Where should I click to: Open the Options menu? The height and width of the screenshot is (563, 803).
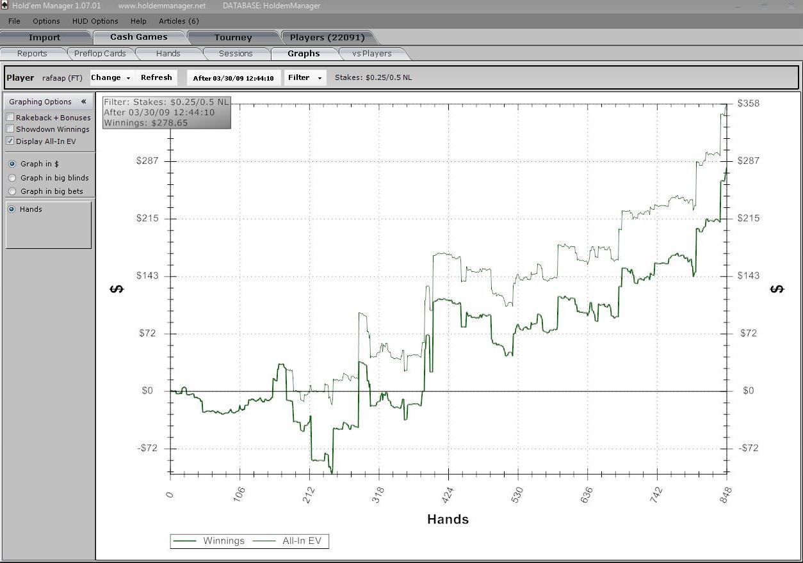coord(46,21)
